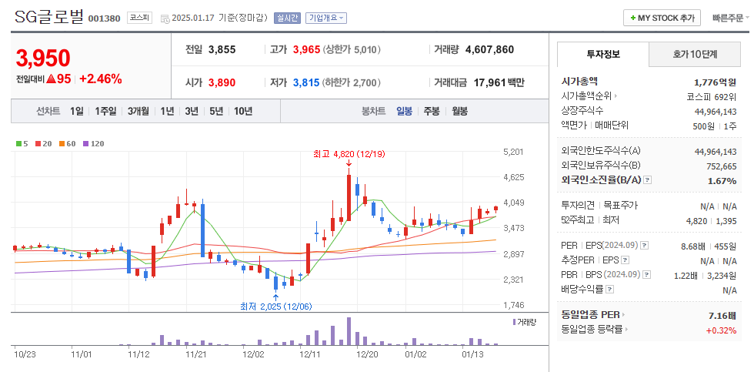
Task: Select the 3년 line chart period
Action: tap(192, 111)
